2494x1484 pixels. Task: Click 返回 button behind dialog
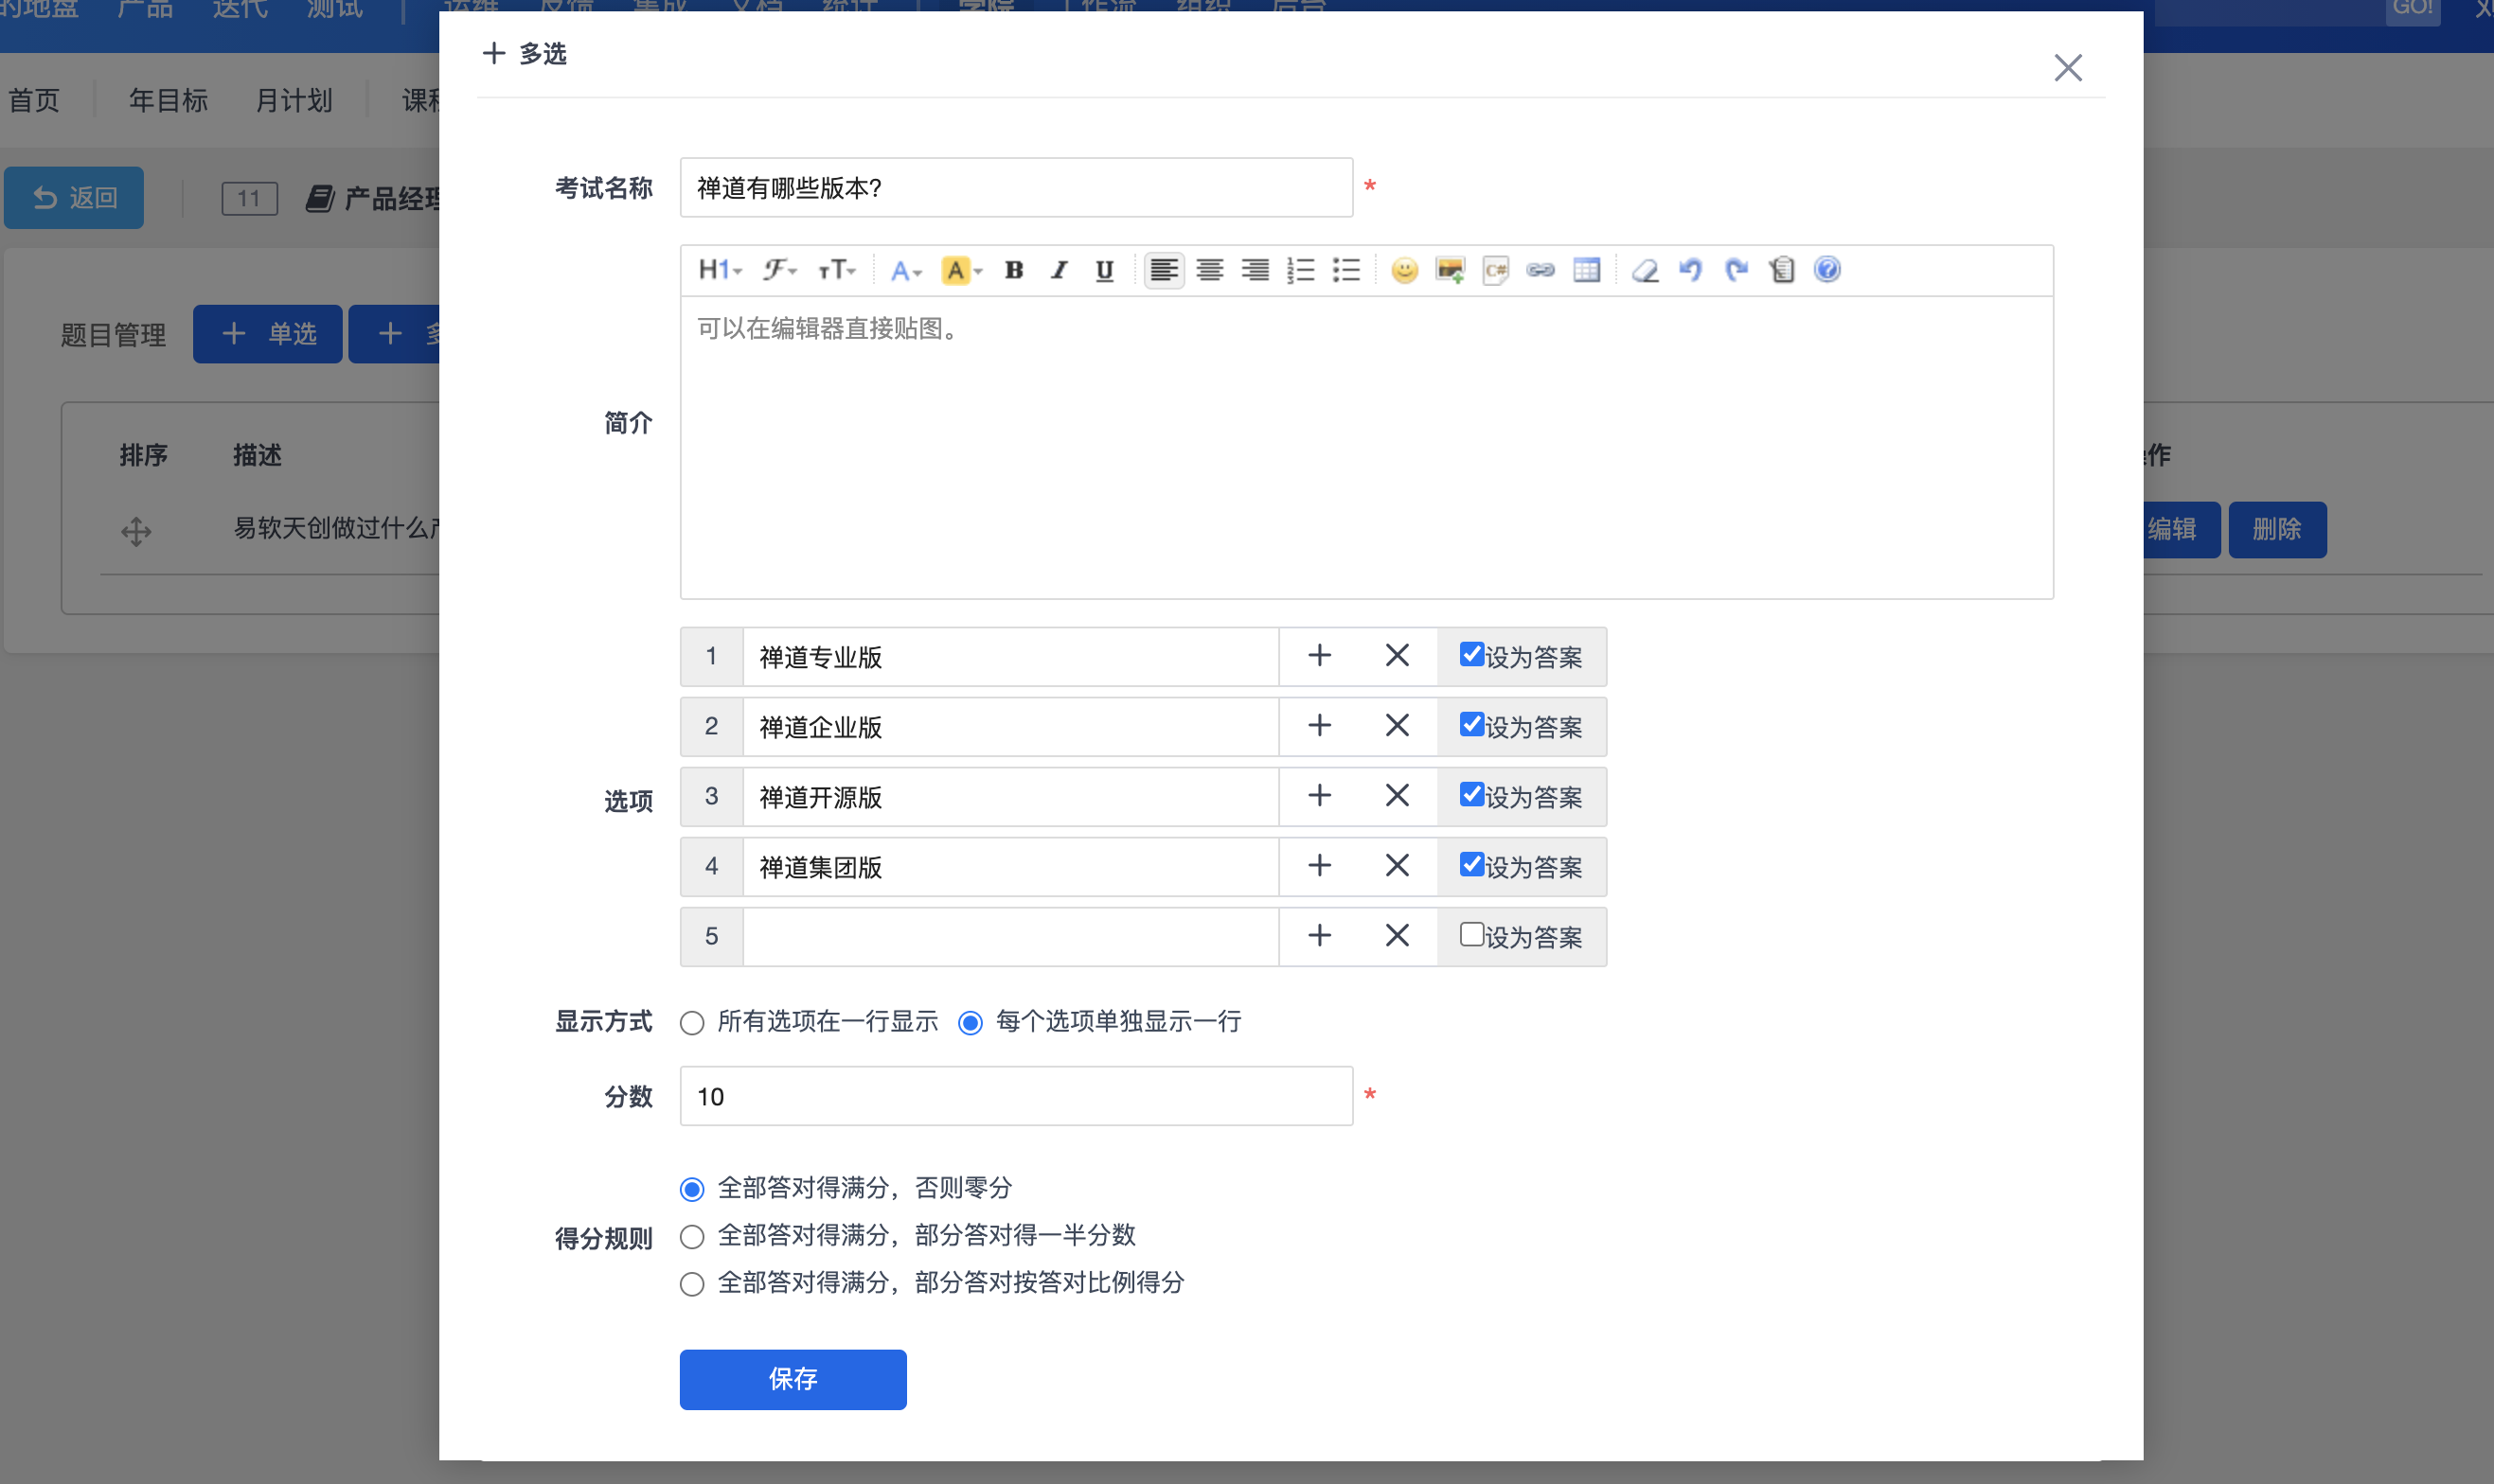coord(74,198)
